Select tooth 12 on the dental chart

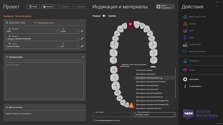point(125,26)
